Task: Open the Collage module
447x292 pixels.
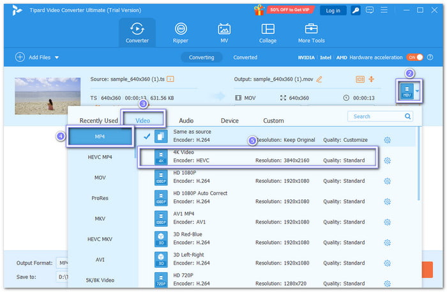Action: [x=268, y=33]
